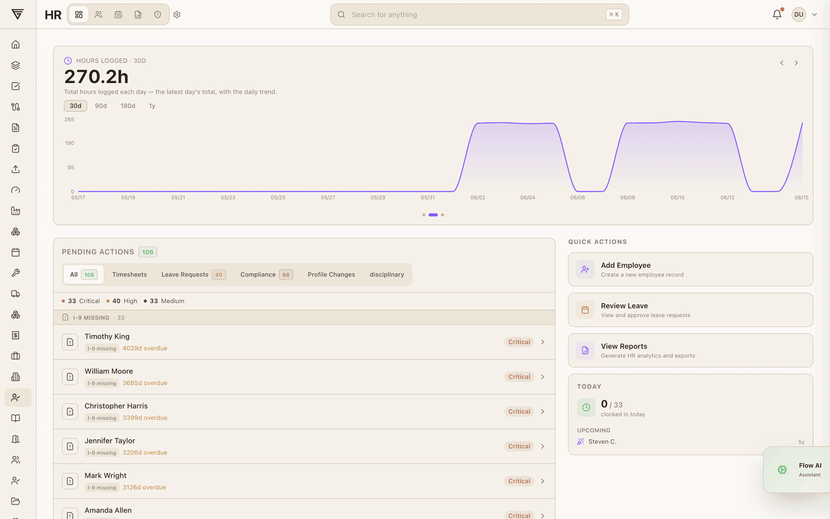Screen dimensions: 830x519
Task: Click Add Employee quick action
Action: click(690, 269)
